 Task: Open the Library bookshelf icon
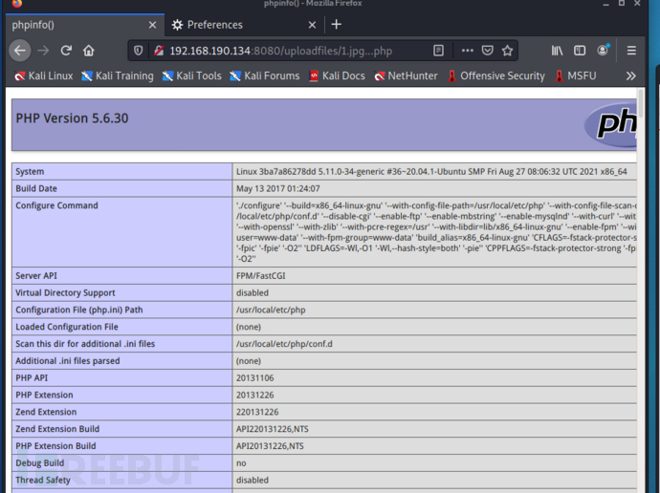click(557, 51)
